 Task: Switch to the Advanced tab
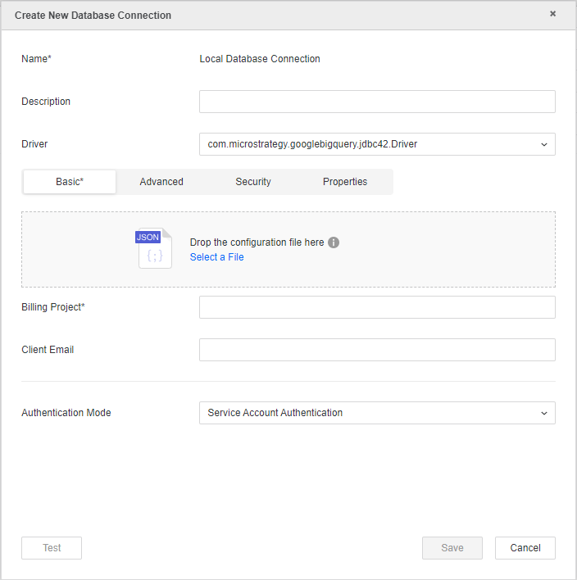tap(161, 182)
